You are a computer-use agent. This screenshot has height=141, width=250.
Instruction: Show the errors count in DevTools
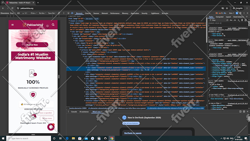[x=217, y=13]
